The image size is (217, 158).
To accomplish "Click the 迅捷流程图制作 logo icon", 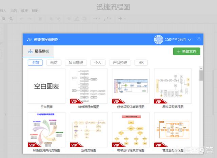I will [x=29, y=40].
